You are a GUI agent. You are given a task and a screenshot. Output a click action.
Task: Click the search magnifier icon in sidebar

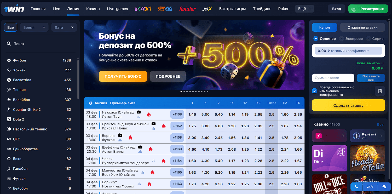[x=9, y=44]
